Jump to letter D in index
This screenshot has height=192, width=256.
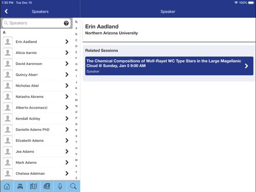click(76, 46)
